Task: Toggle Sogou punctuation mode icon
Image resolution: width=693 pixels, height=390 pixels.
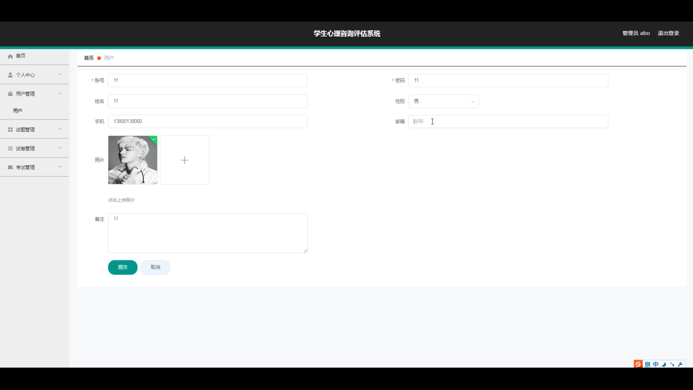Action: (672, 364)
